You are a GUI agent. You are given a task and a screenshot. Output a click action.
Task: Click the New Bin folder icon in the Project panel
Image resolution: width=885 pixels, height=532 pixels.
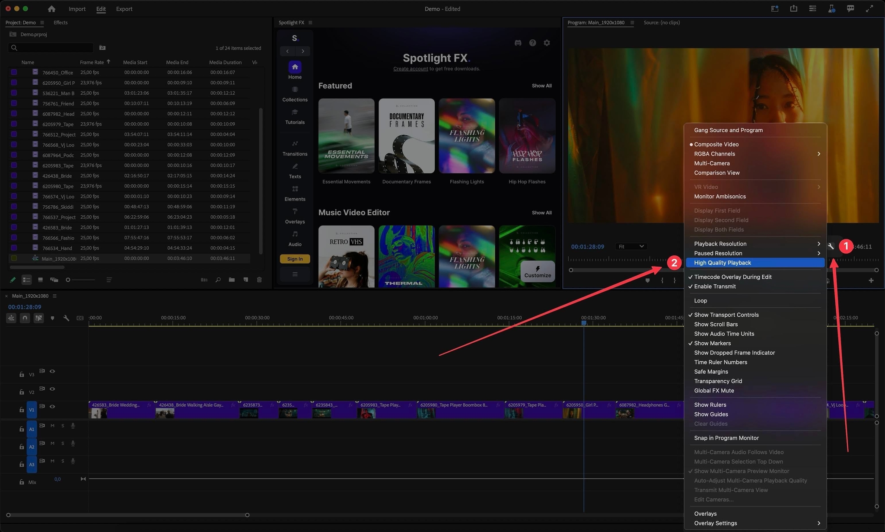coord(232,280)
